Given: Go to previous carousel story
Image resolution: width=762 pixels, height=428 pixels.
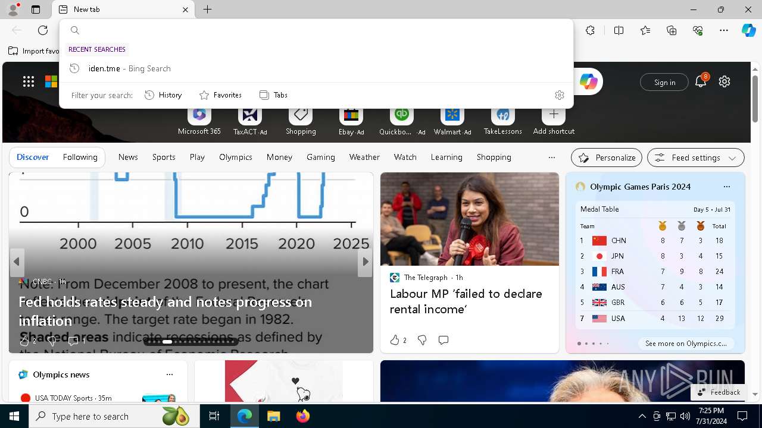Looking at the screenshot, I should point(17,262).
